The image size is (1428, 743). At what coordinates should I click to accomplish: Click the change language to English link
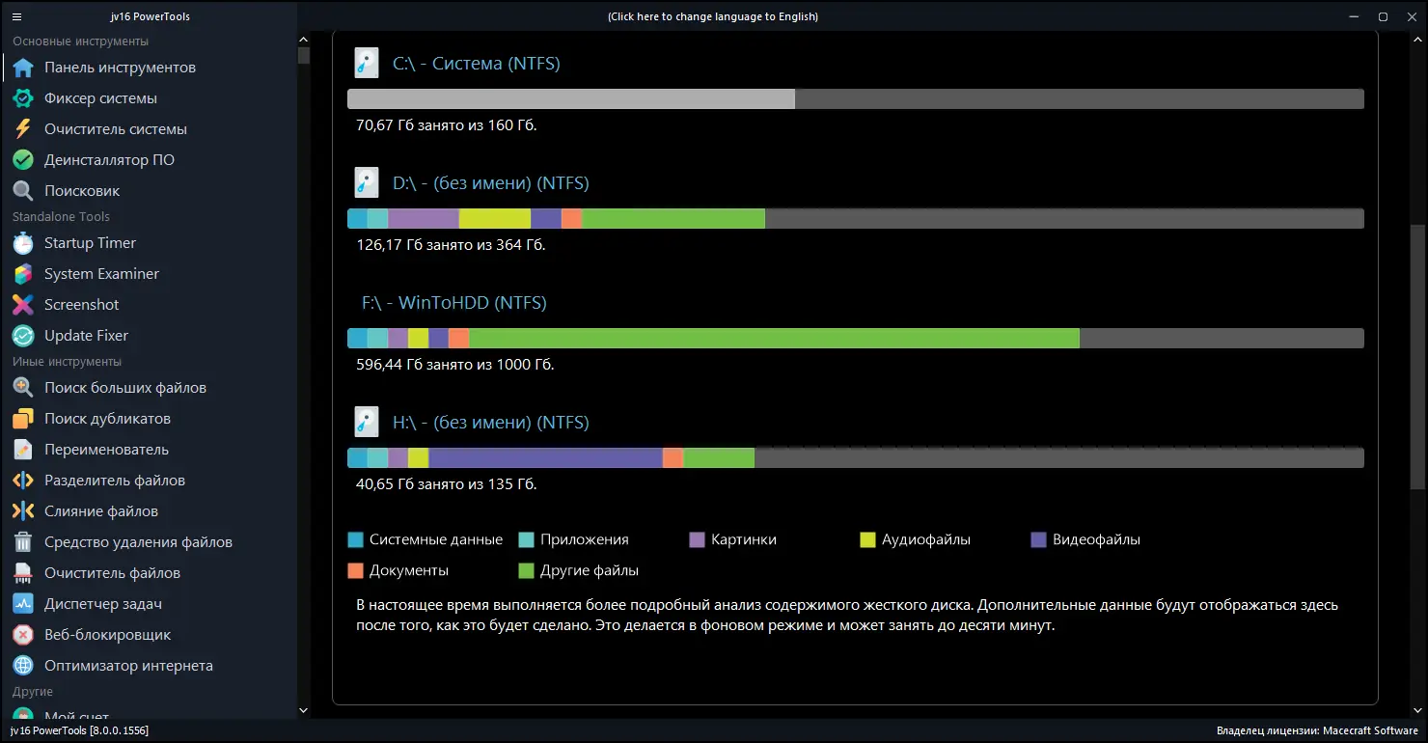tap(713, 16)
